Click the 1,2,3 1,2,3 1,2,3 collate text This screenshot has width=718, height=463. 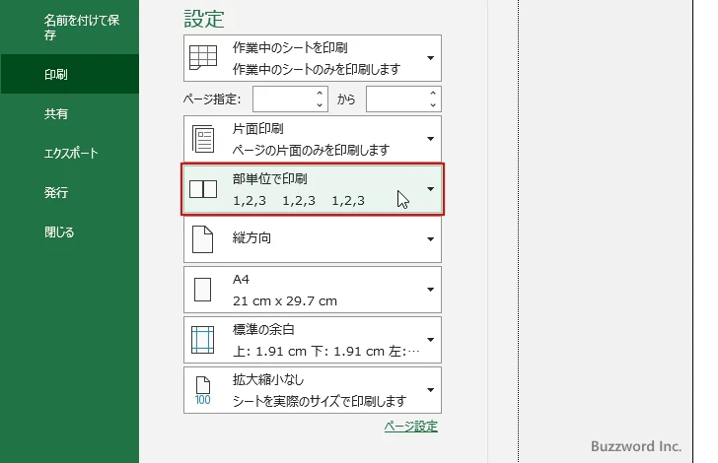coord(299,200)
